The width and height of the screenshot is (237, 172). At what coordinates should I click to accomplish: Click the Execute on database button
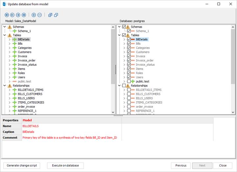tap(65, 166)
